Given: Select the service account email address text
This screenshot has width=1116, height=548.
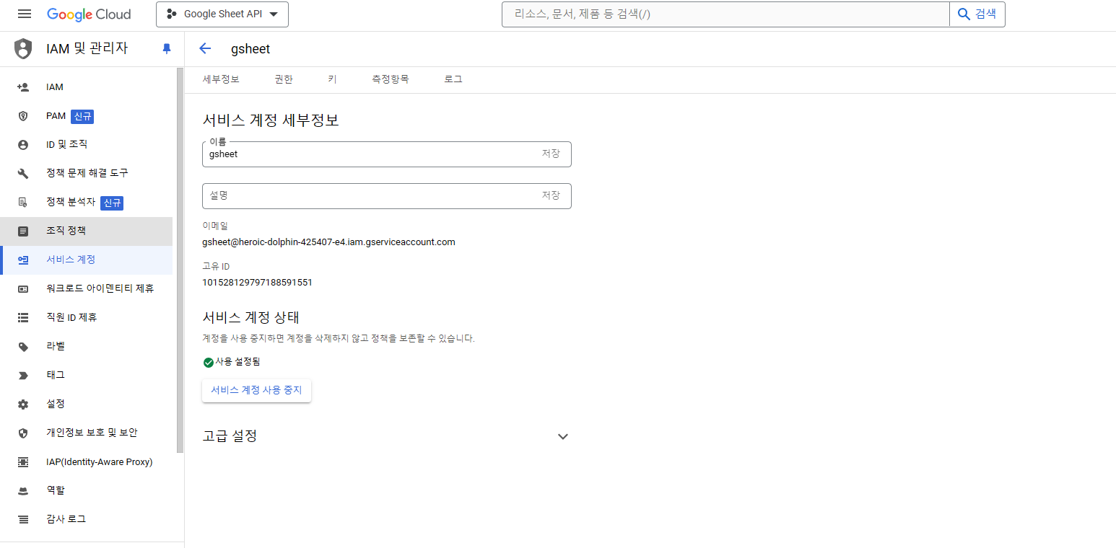Looking at the screenshot, I should pyautogui.click(x=329, y=242).
